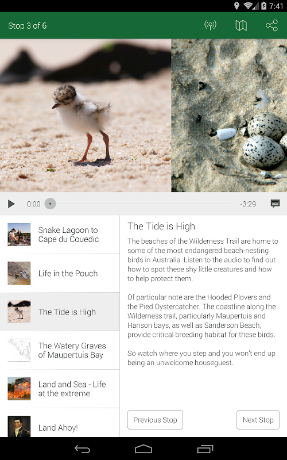View the plover chick photo
Image resolution: width=287 pixels, height=460 pixels.
86,116
